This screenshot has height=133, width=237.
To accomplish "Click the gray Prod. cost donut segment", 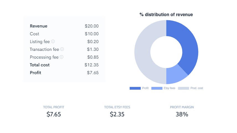I will click(x=144, y=56).
